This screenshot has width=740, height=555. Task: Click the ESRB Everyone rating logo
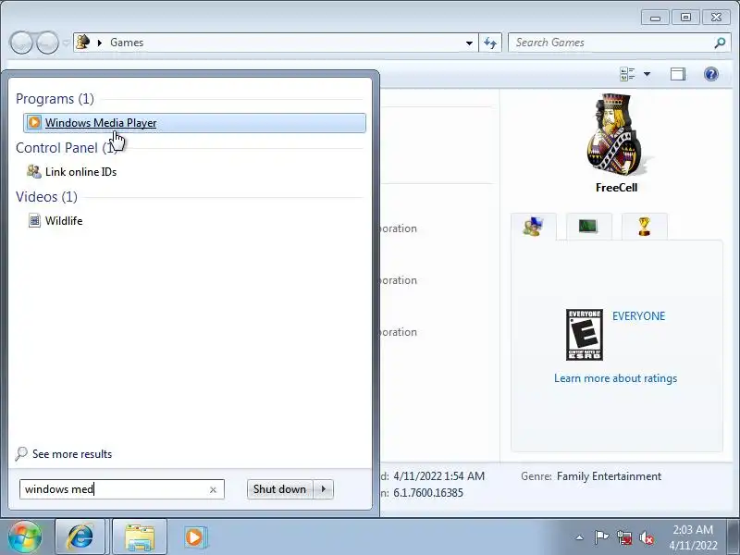[x=585, y=335]
